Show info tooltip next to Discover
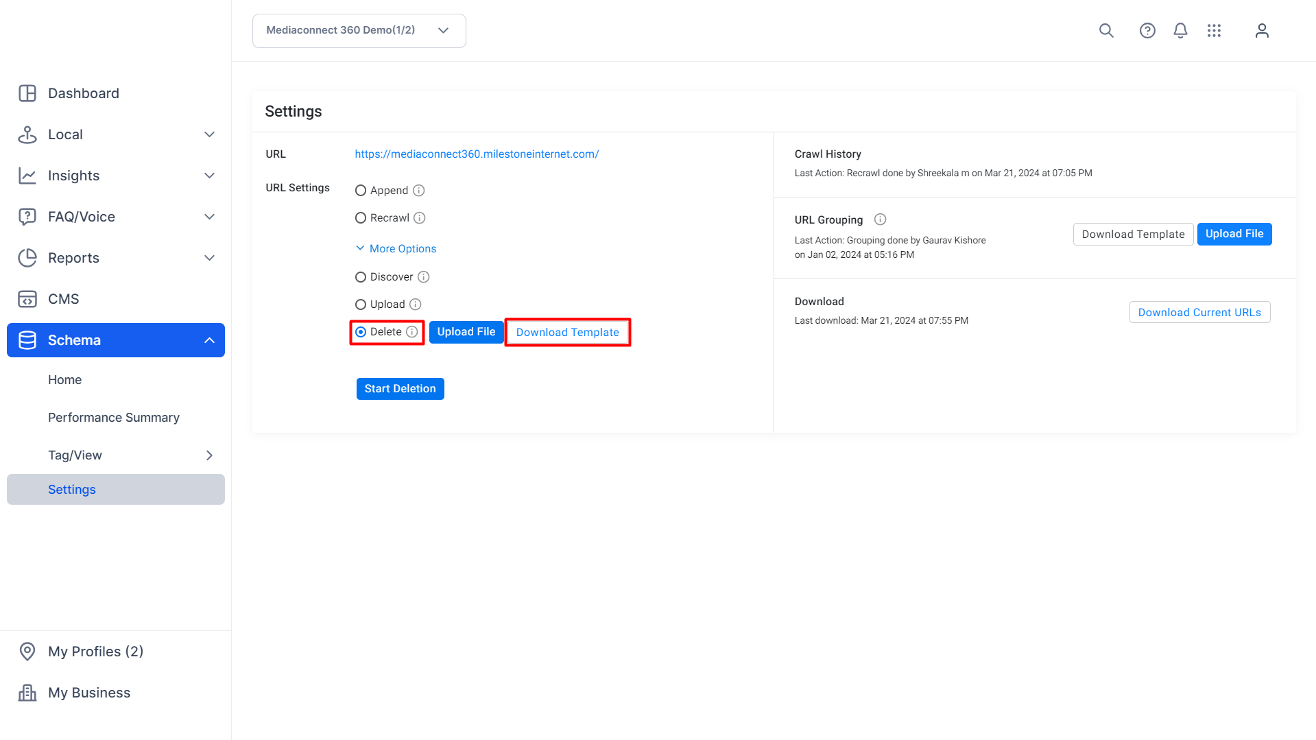The width and height of the screenshot is (1316, 740). pyautogui.click(x=424, y=277)
